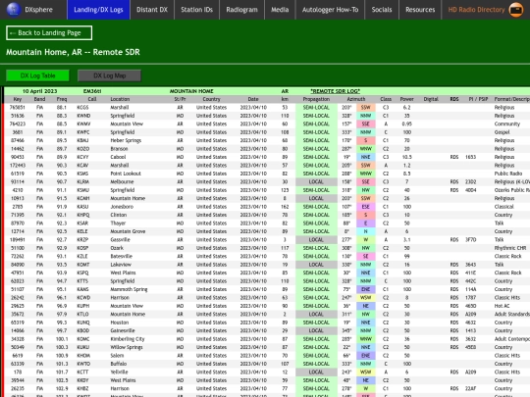The image size is (530, 397).
Task: Click the Class column header
Action: click(386, 99)
